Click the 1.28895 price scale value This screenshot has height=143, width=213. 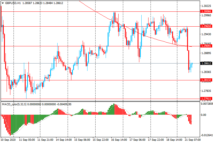[206, 53]
